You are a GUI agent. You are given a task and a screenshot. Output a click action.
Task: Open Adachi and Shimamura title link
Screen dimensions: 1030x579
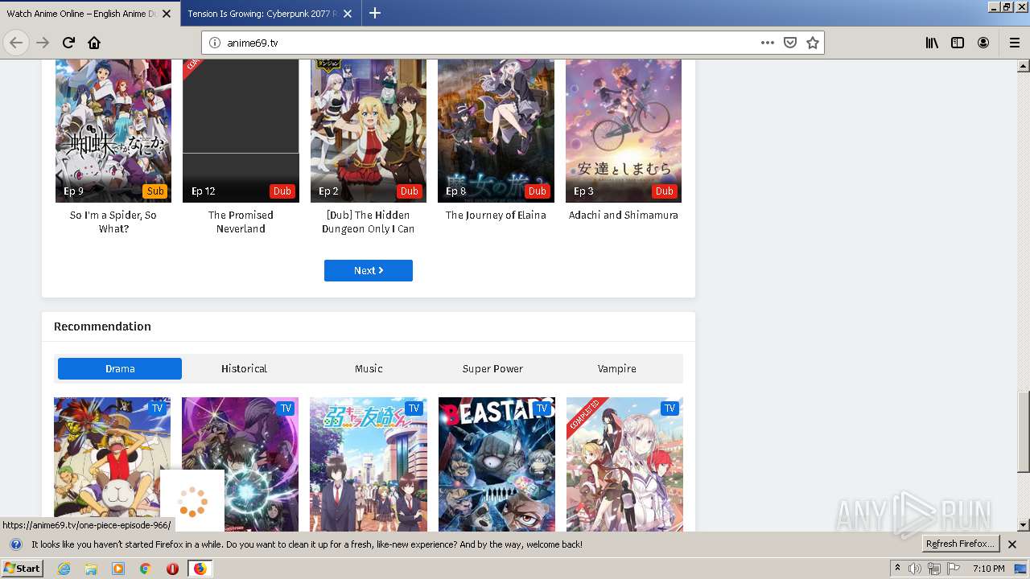[624, 216]
